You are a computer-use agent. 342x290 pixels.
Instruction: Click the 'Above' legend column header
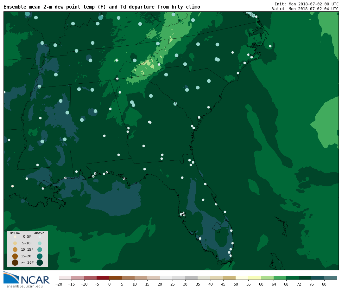(39, 233)
